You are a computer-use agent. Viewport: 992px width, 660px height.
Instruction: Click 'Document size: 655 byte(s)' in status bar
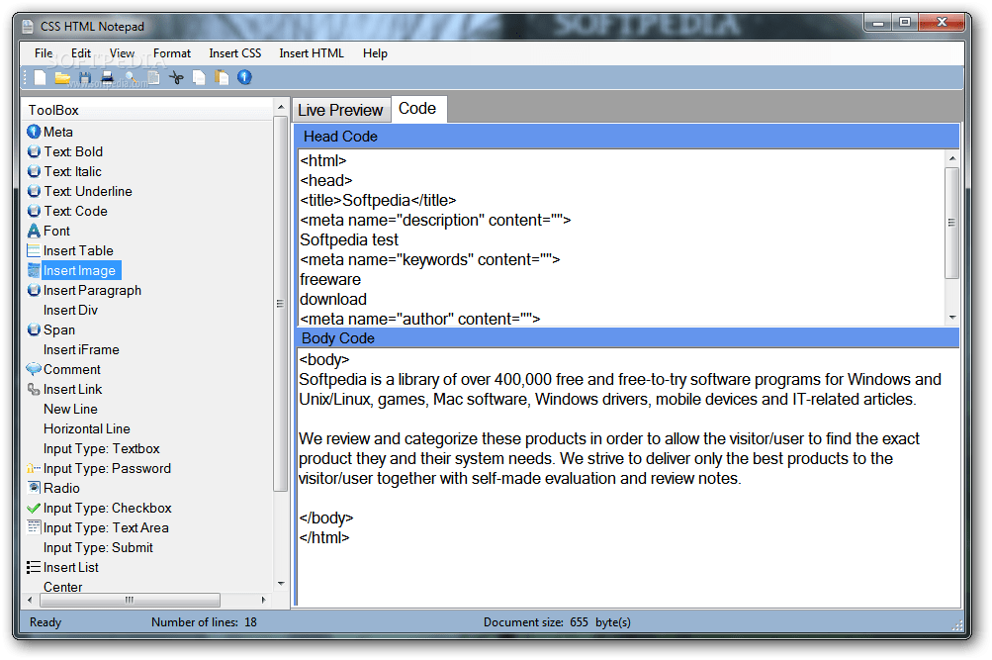coord(557,622)
